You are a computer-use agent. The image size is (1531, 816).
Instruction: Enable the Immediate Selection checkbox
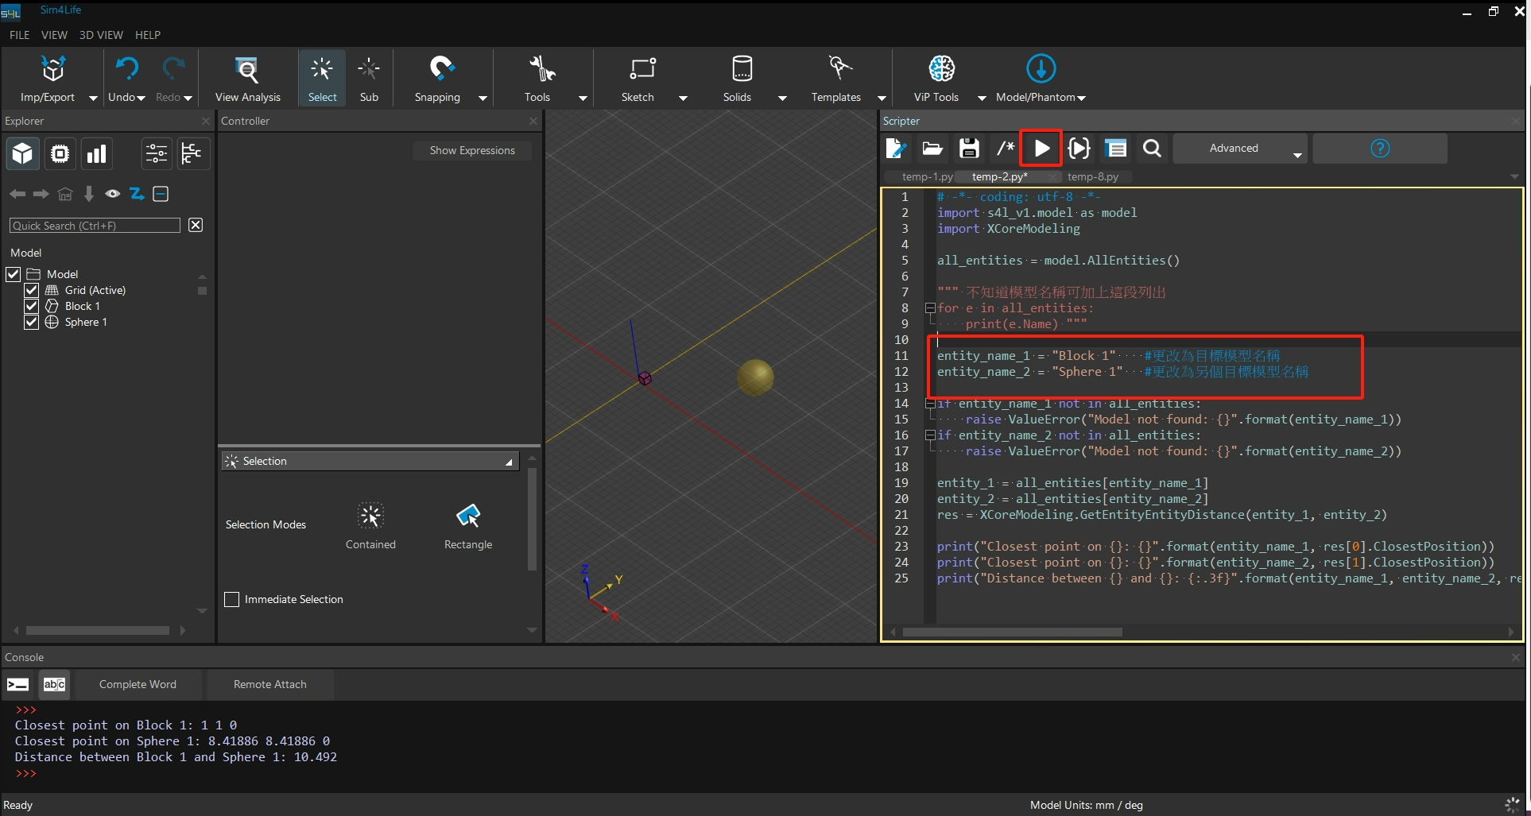click(x=232, y=600)
